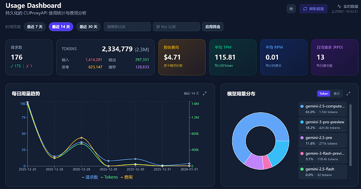
Task: Click the refresh data button
Action: tap(313, 9)
